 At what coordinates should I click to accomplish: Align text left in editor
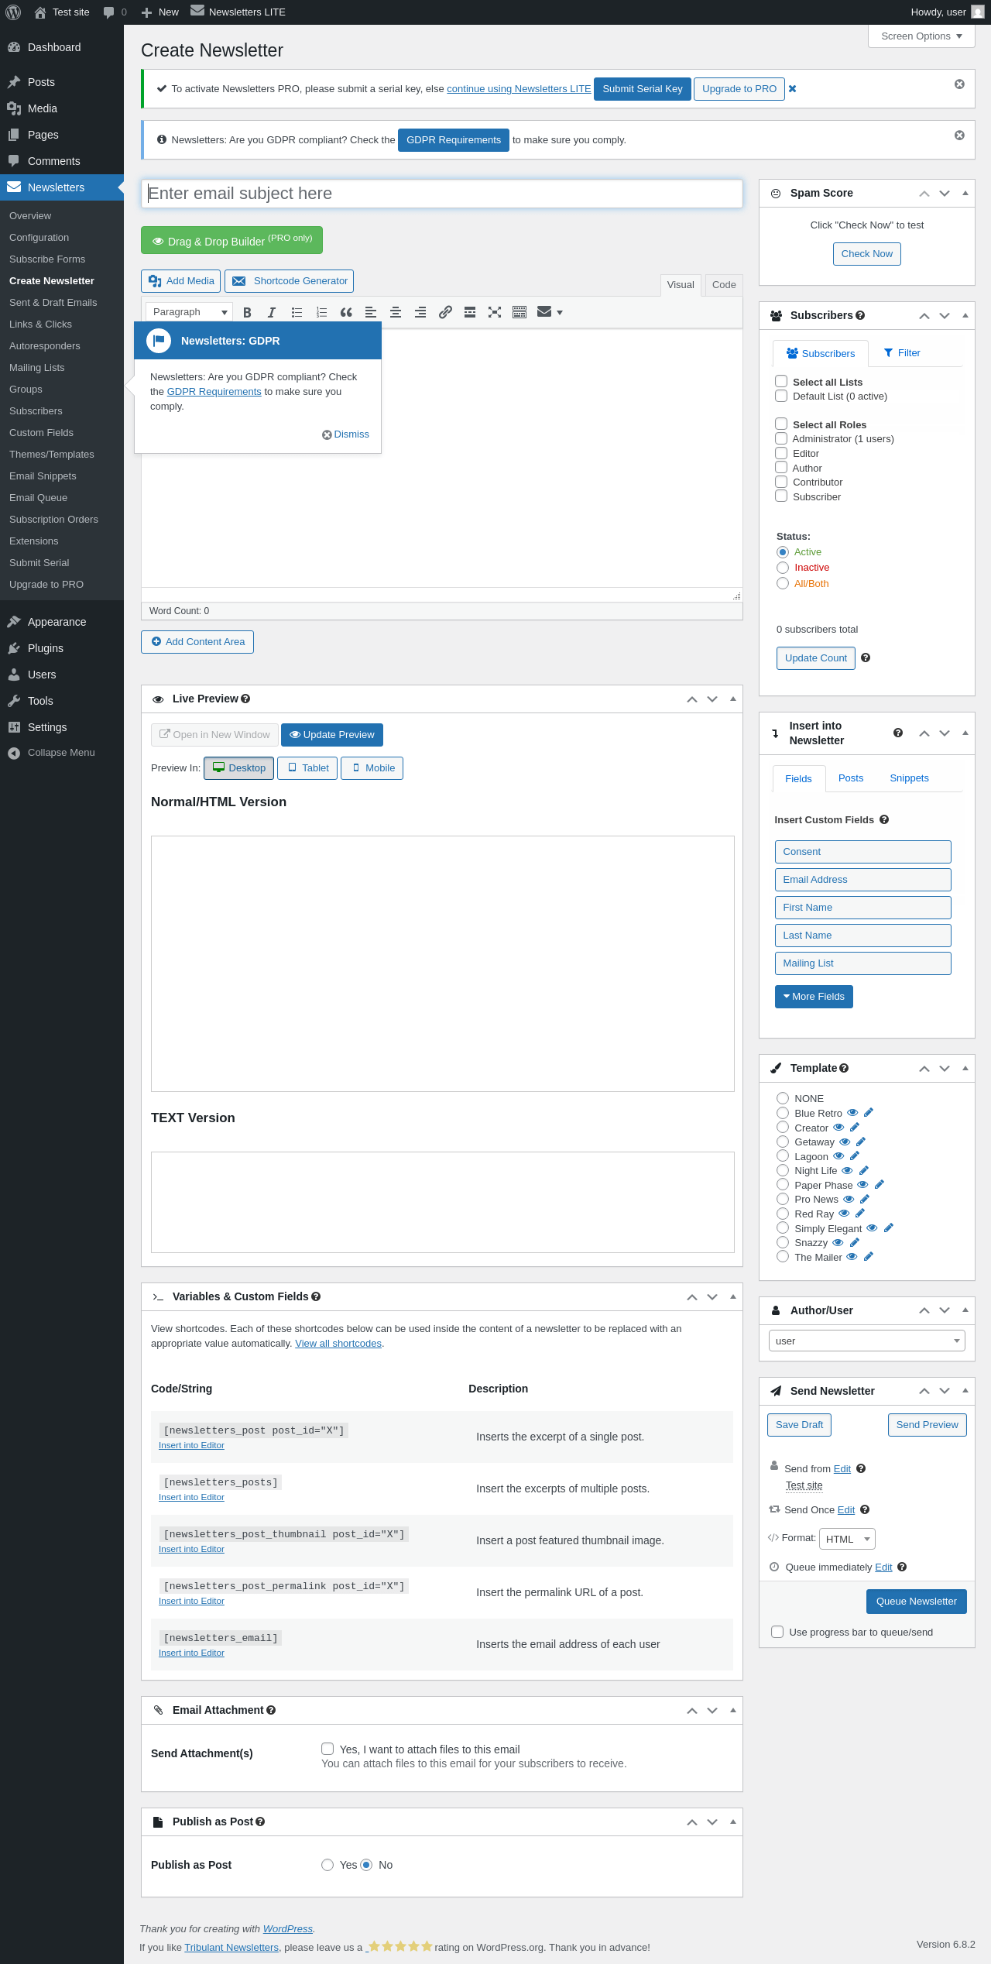[371, 312]
